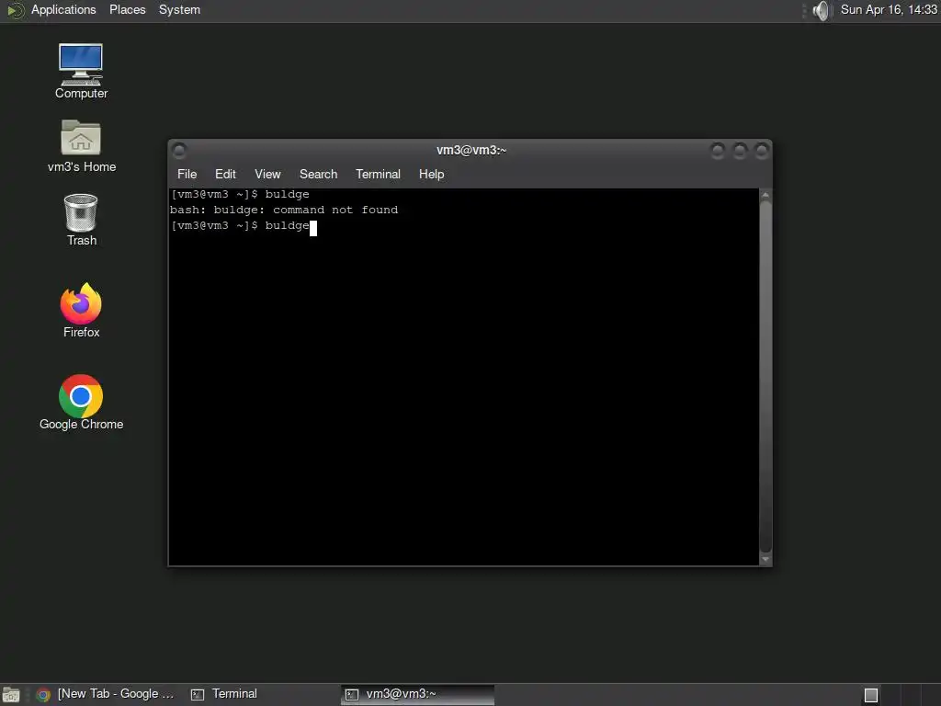This screenshot has height=706, width=941.
Task: Maximize the vm3@vm3:~ terminal window
Action: [x=740, y=150]
